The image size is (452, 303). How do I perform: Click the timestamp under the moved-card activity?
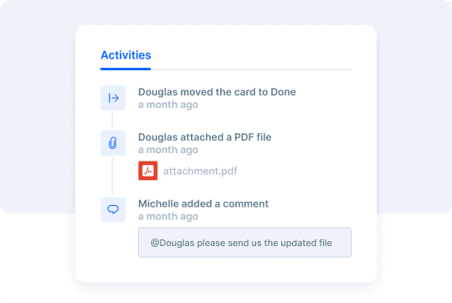click(168, 105)
